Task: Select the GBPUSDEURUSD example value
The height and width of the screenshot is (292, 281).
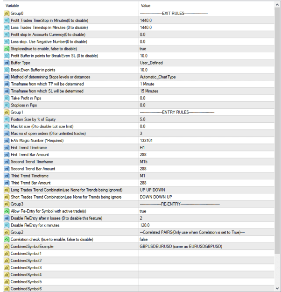Action: click(181, 247)
